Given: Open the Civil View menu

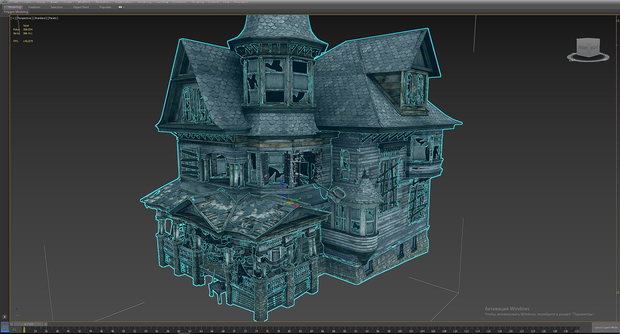Looking at the screenshot, I should click(x=162, y=2).
